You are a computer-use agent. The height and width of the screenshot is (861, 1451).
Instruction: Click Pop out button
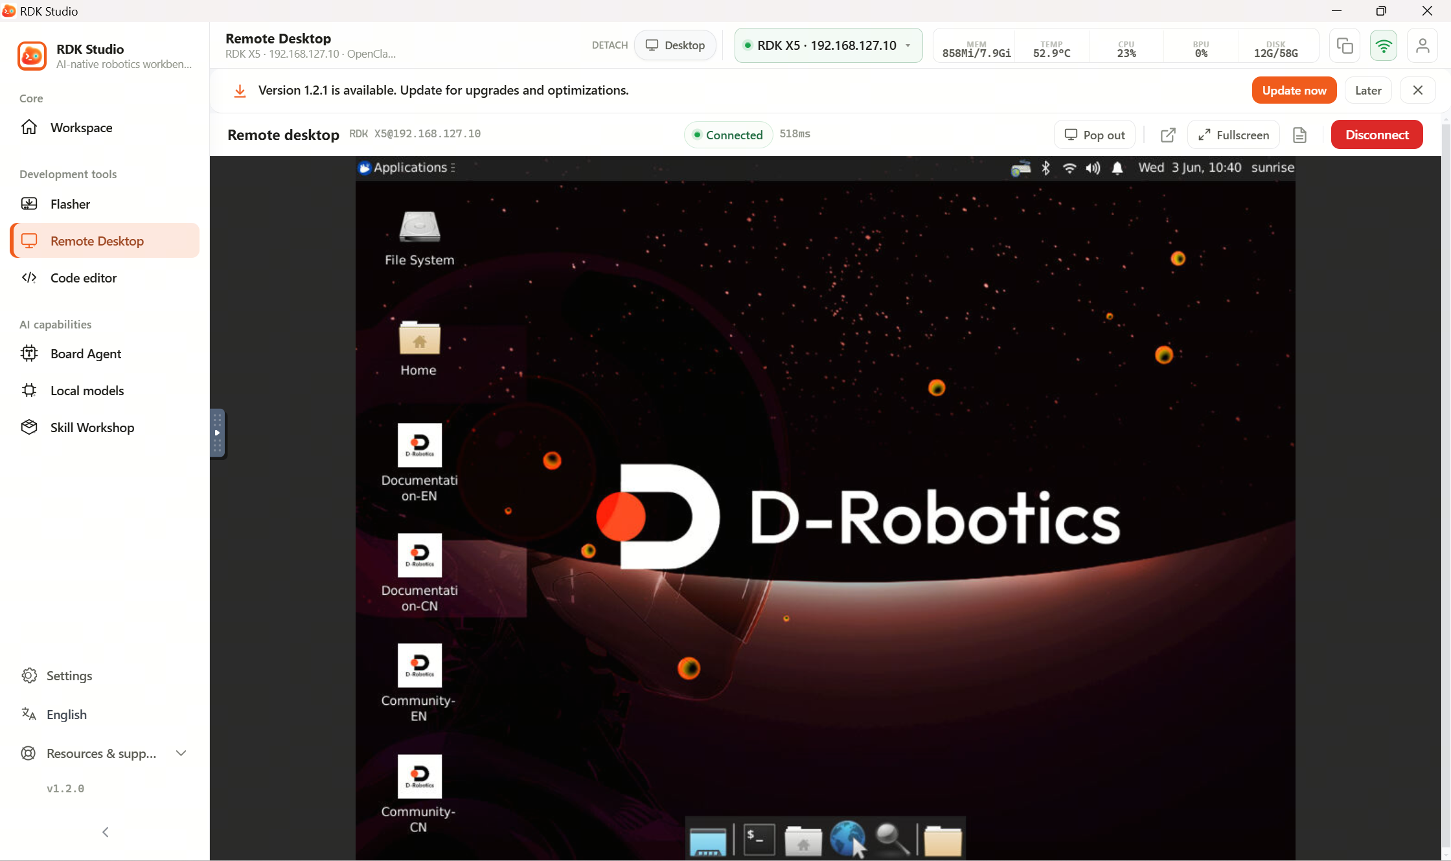pos(1095,135)
